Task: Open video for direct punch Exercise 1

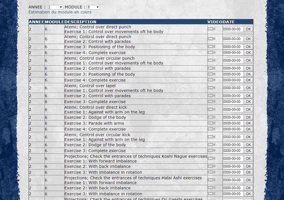Action: [x=211, y=29]
